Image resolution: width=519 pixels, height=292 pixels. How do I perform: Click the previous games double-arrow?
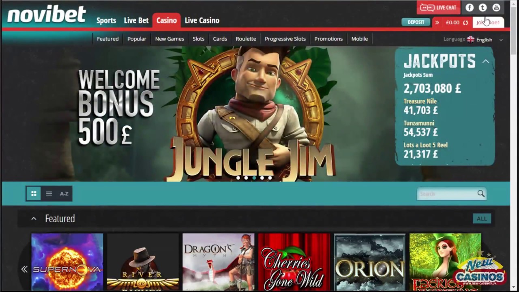(24, 269)
